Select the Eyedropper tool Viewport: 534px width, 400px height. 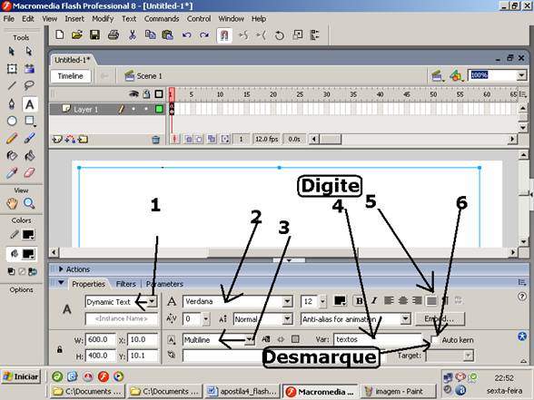click(x=12, y=172)
